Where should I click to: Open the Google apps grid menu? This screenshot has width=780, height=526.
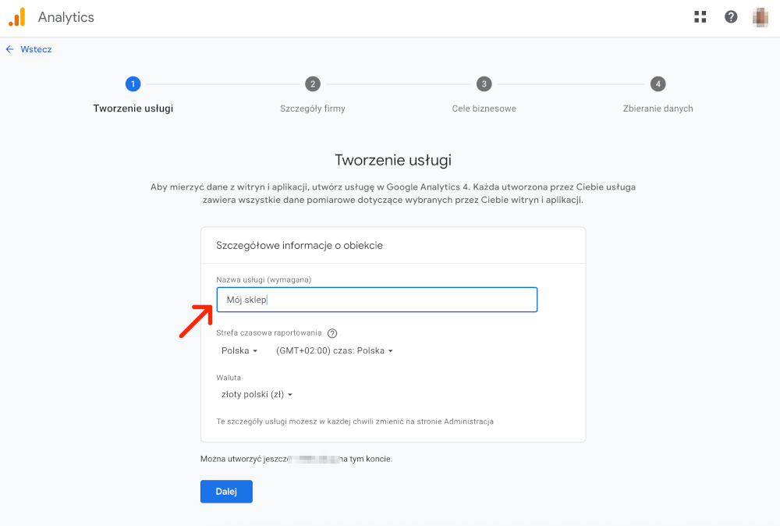(x=700, y=16)
